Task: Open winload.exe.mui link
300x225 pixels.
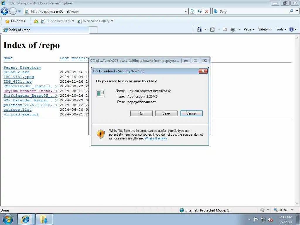Action: [x=21, y=114]
